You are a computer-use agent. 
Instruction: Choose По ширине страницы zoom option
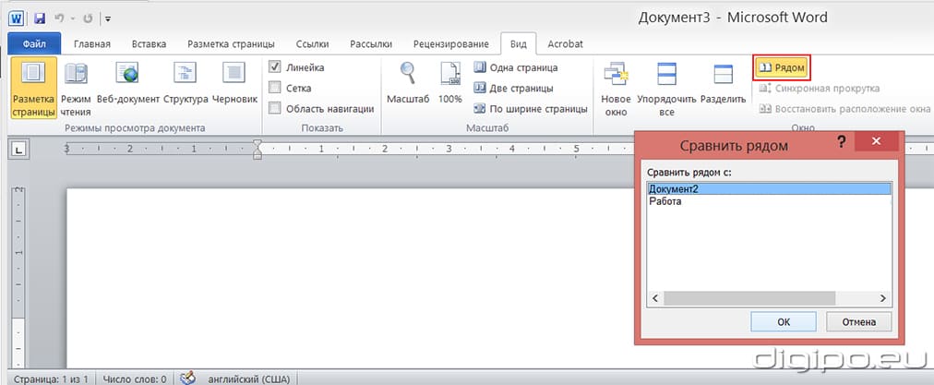530,109
